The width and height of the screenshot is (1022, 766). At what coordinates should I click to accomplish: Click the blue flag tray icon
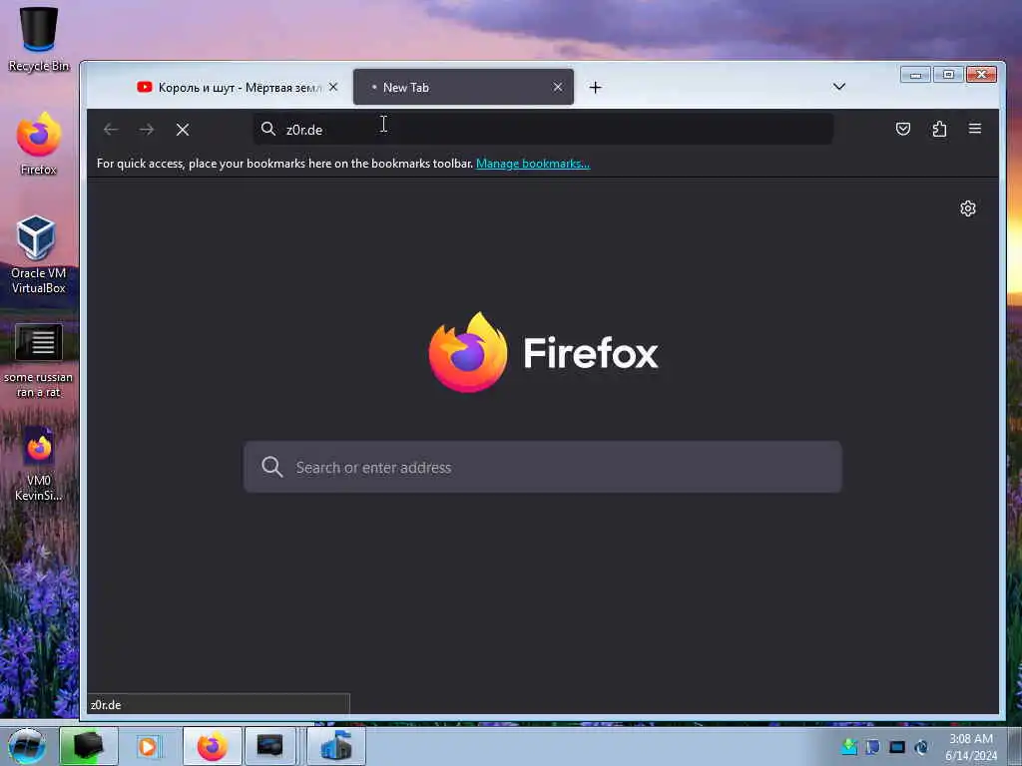(872, 746)
